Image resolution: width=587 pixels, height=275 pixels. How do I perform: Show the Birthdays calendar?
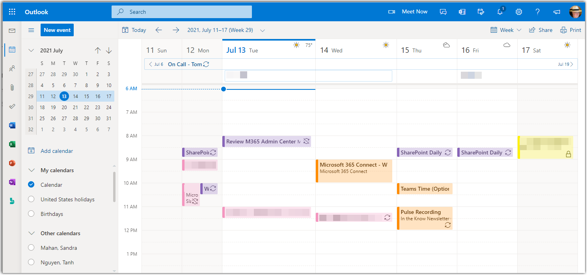click(31, 214)
